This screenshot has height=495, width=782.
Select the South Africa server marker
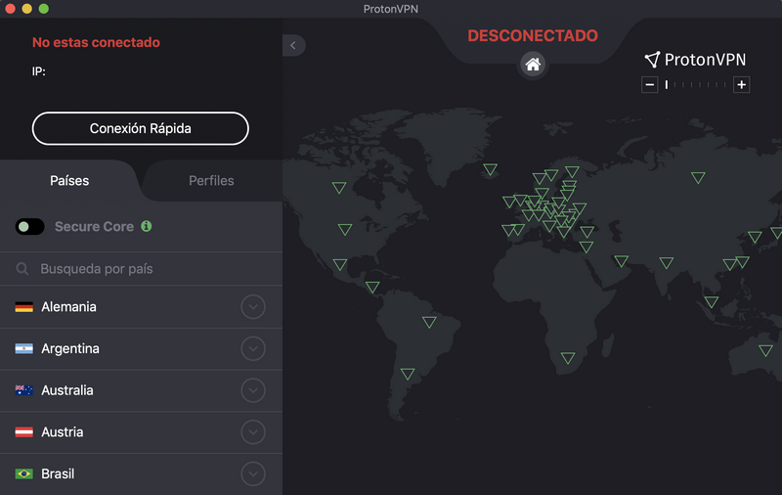568,357
